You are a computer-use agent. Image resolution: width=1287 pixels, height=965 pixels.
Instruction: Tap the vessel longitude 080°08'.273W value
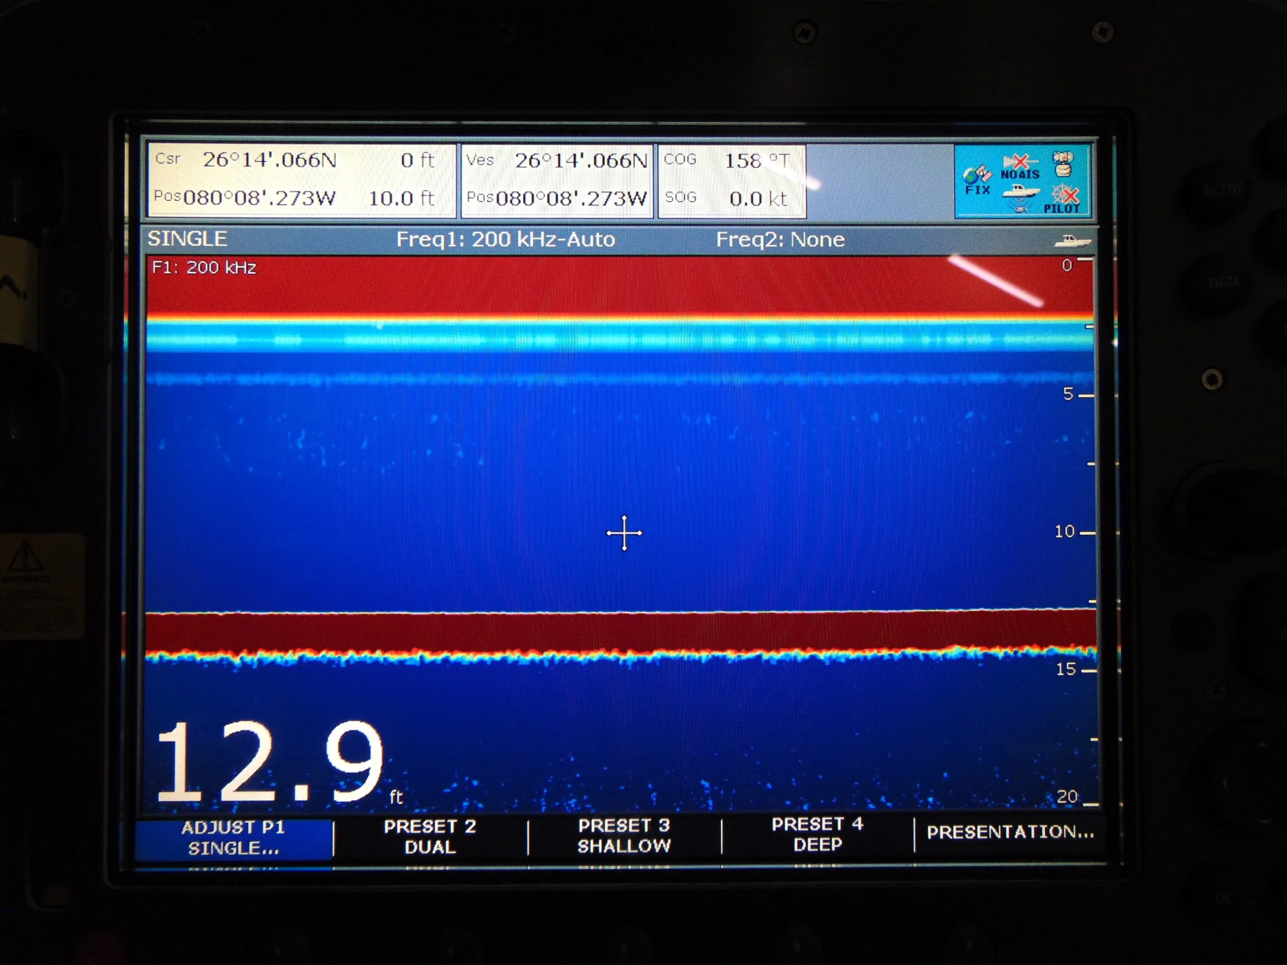pos(571,199)
